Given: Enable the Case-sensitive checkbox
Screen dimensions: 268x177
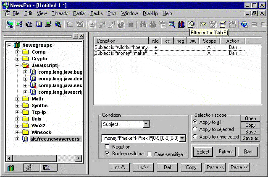Looking at the screenshot, I should tap(149, 154).
